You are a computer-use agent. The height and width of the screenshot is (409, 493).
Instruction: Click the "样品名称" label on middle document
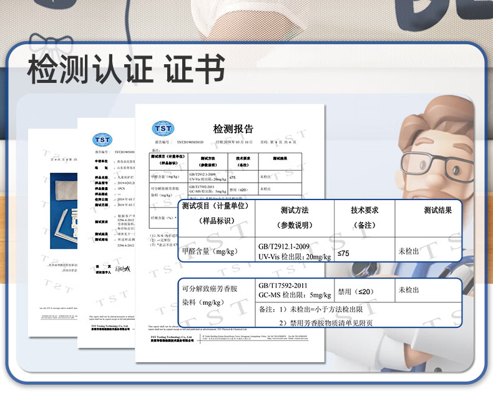pos(102,177)
